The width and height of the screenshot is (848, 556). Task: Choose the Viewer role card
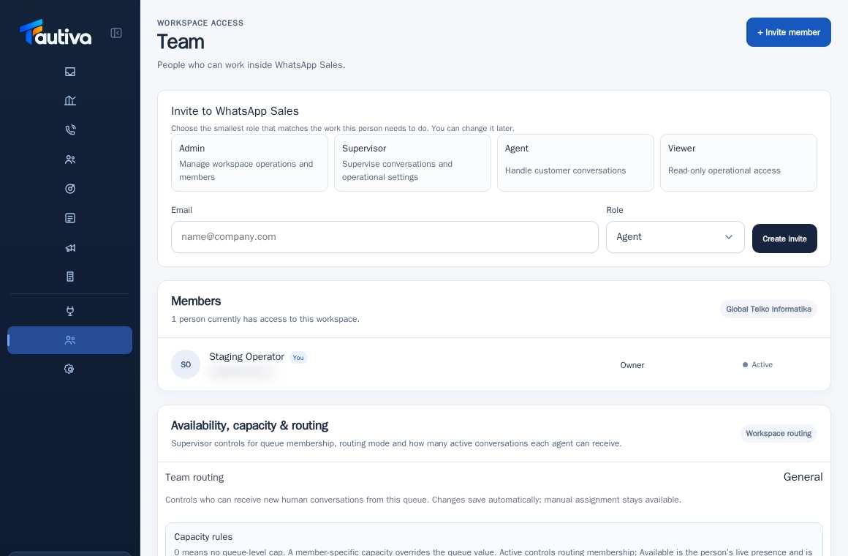coord(738,162)
